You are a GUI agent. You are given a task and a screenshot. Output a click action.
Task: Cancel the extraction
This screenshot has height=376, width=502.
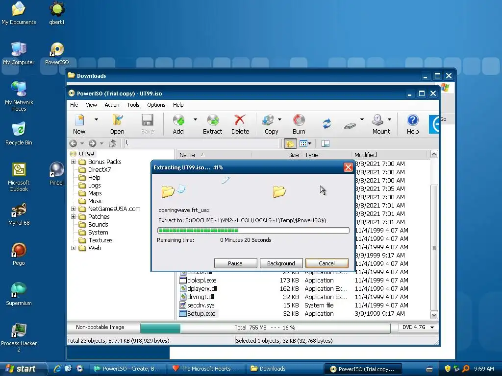(x=326, y=263)
